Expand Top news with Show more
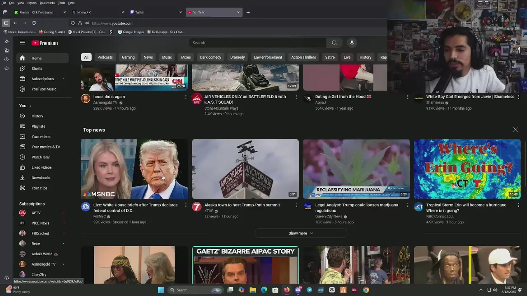This screenshot has width=527, height=296. 301,233
